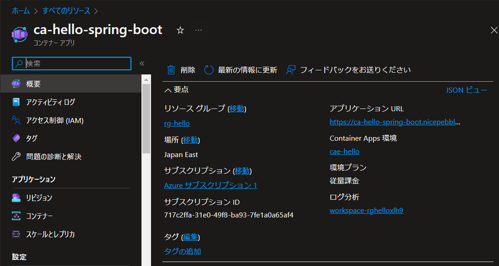Click the Container Apps 環境 label

click(x=363, y=138)
